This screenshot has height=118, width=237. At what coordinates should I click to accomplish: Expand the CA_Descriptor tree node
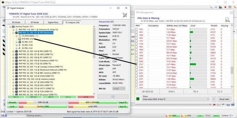pos(17,36)
